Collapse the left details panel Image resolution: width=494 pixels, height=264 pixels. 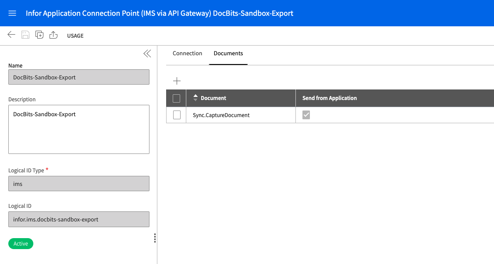(x=147, y=54)
